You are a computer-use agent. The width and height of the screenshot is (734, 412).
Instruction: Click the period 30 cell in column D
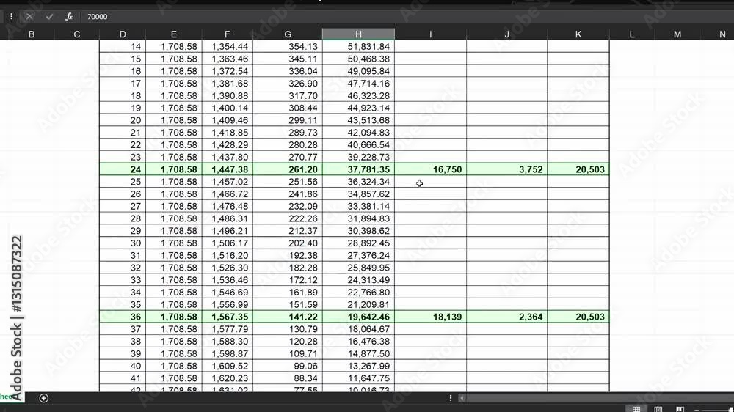(x=123, y=243)
